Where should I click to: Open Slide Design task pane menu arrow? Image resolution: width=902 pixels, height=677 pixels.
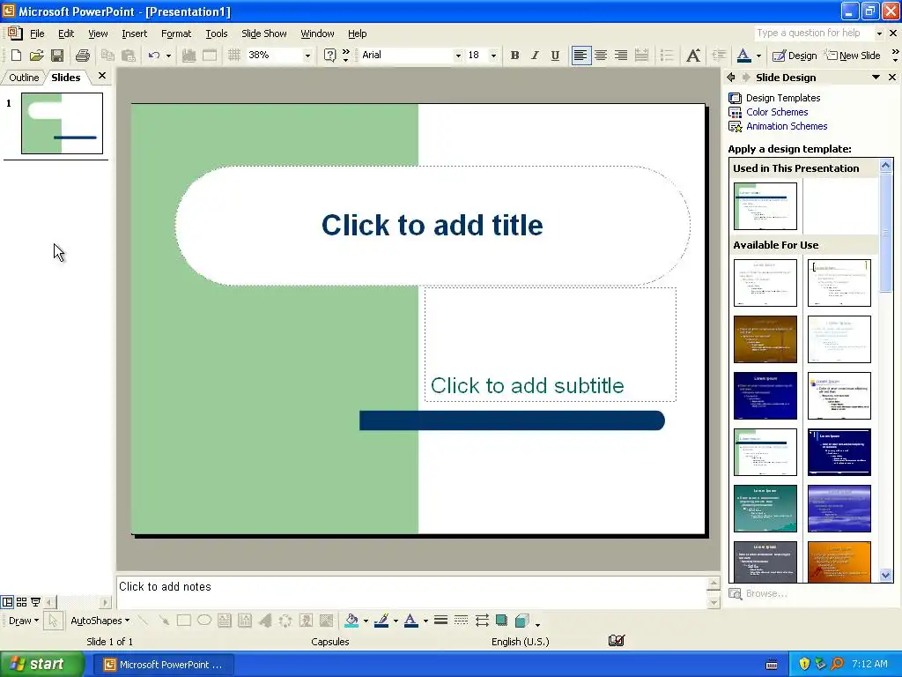tap(876, 78)
